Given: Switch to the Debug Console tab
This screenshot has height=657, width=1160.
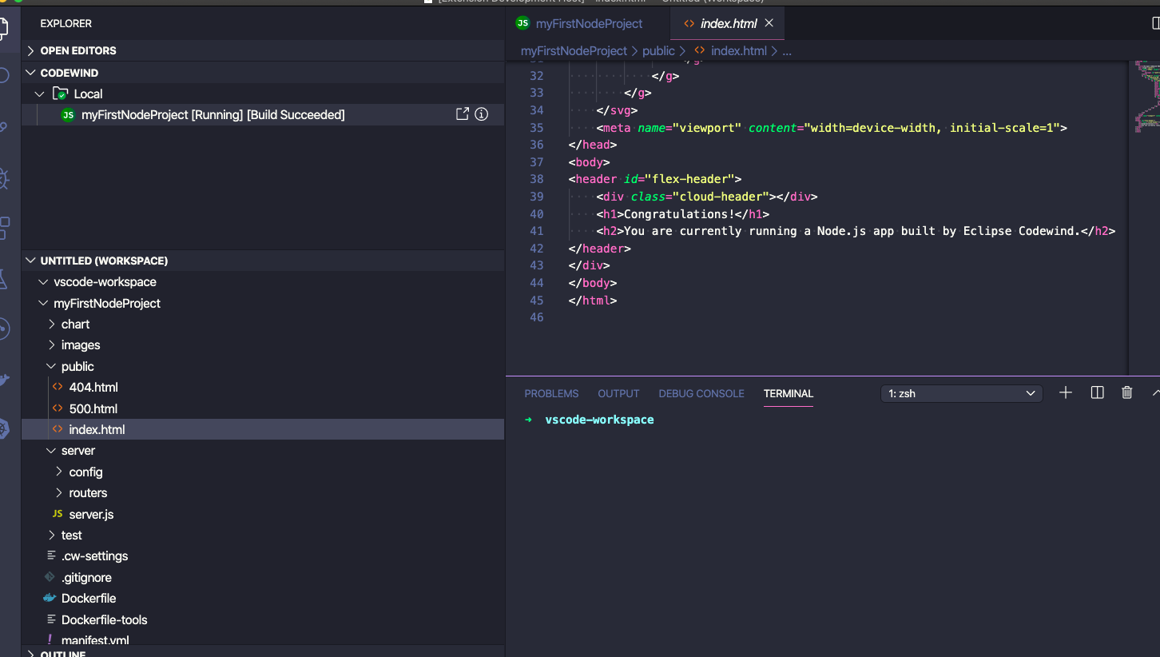Looking at the screenshot, I should (x=701, y=393).
